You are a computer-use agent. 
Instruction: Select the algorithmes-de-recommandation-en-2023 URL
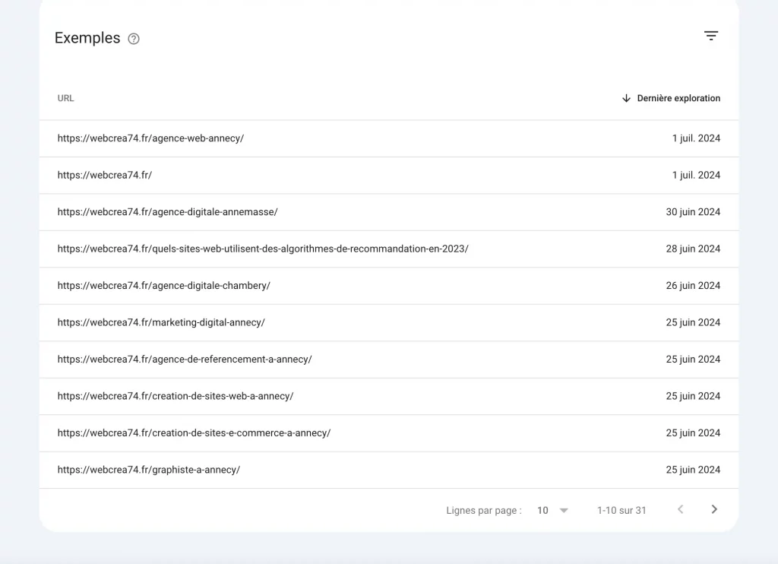(263, 249)
